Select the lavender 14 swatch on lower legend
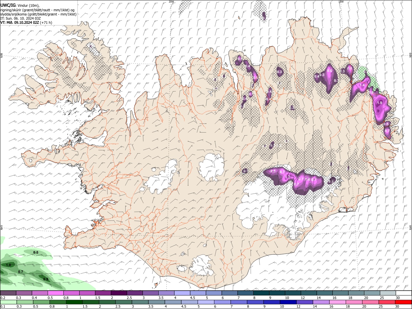 [x=321, y=302]
